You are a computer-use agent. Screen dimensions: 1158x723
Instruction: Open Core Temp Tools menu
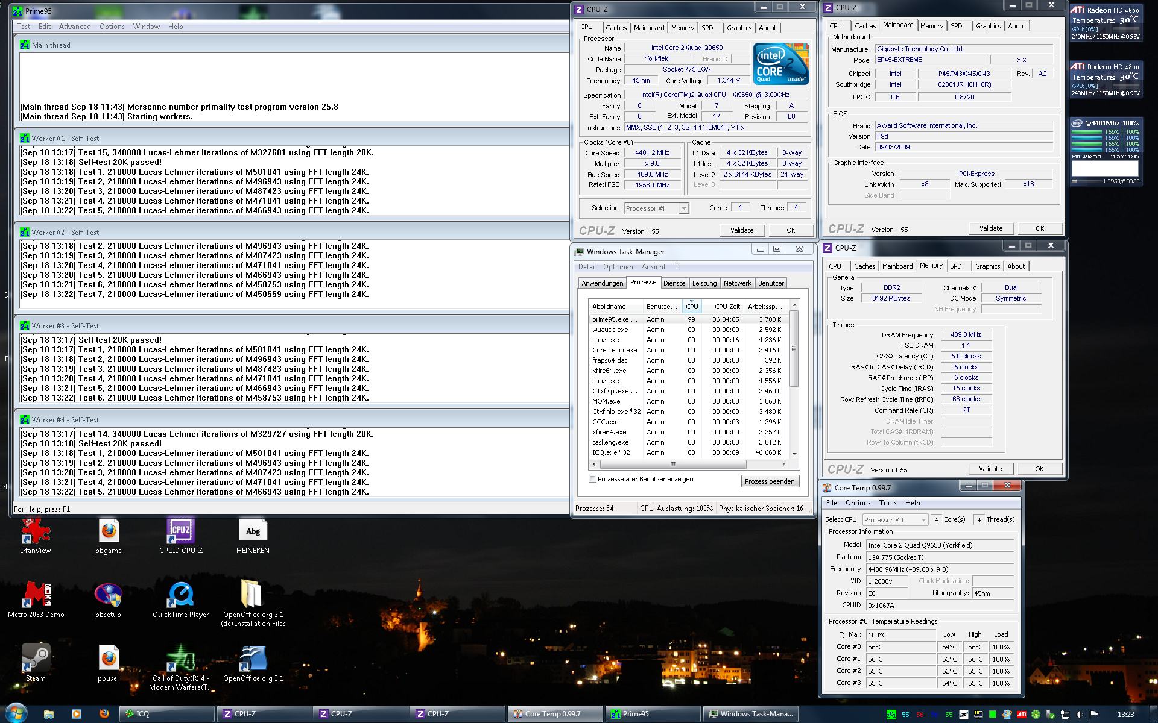[x=888, y=503]
